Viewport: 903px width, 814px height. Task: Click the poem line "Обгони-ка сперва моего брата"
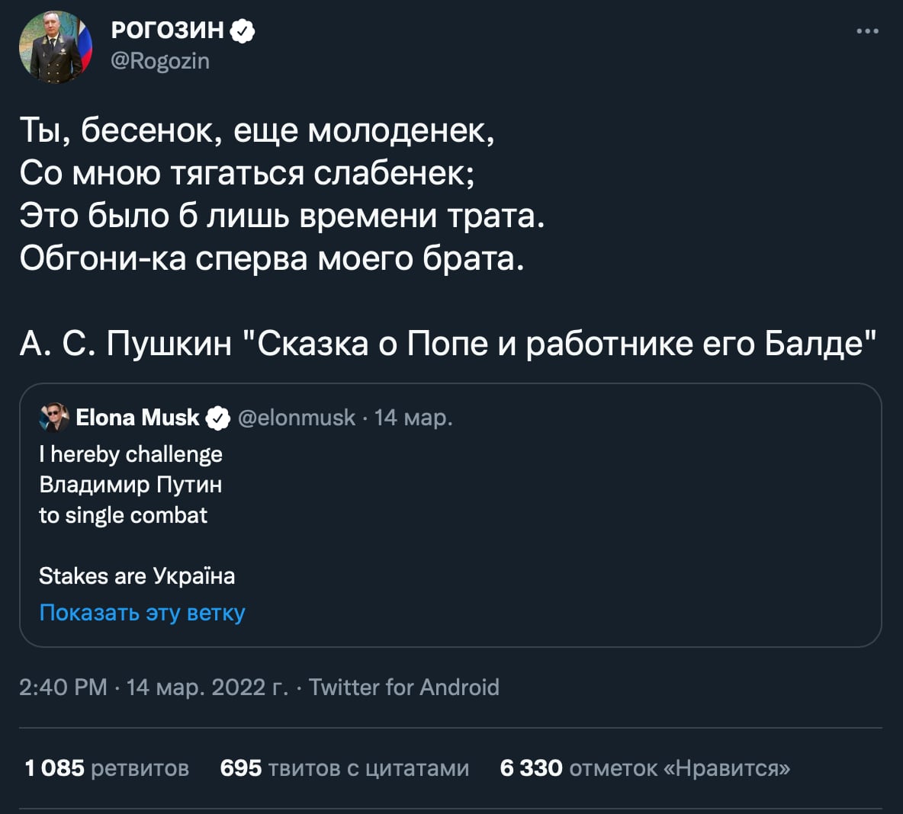(272, 259)
